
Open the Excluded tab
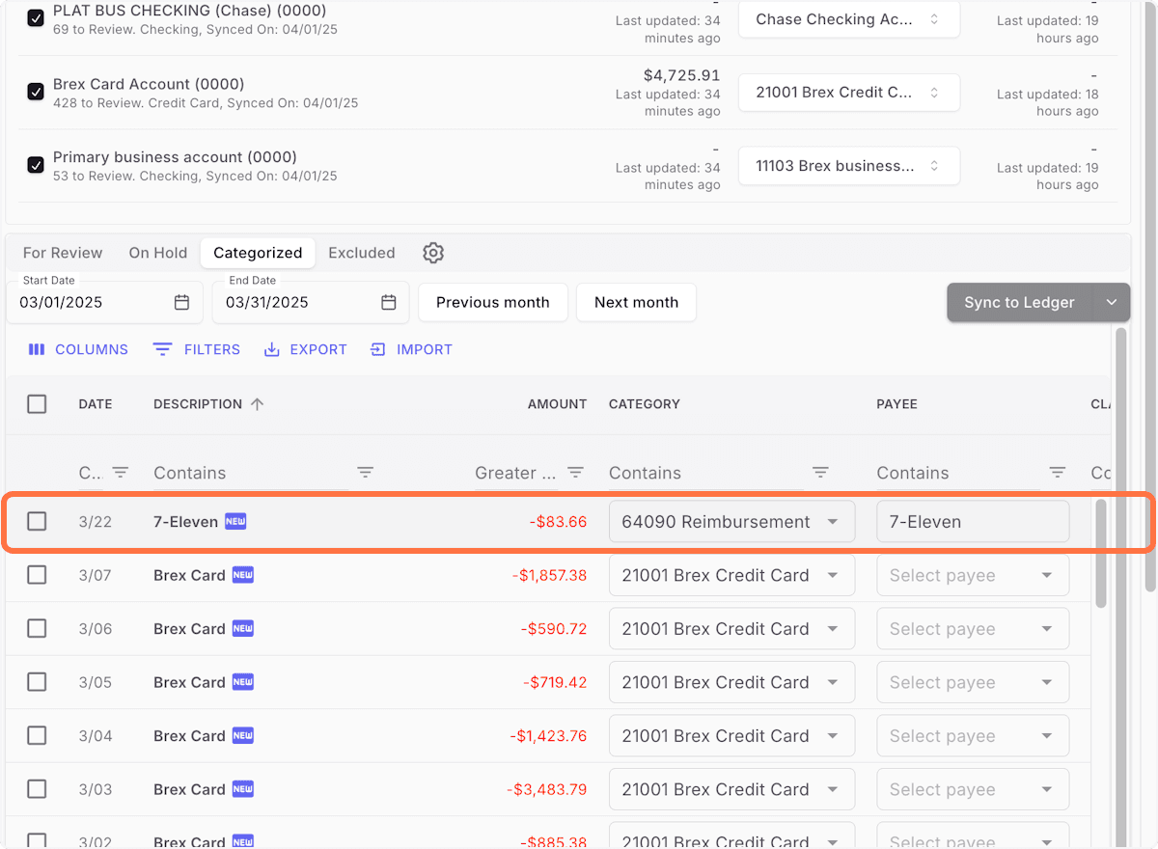[362, 252]
